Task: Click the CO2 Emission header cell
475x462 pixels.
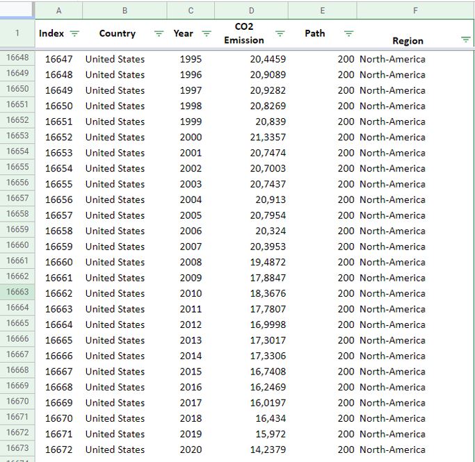Action: tap(251, 33)
